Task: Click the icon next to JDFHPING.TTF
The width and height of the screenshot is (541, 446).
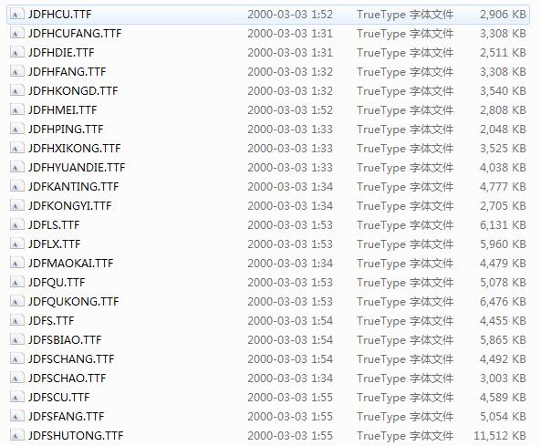Action: [x=17, y=130]
